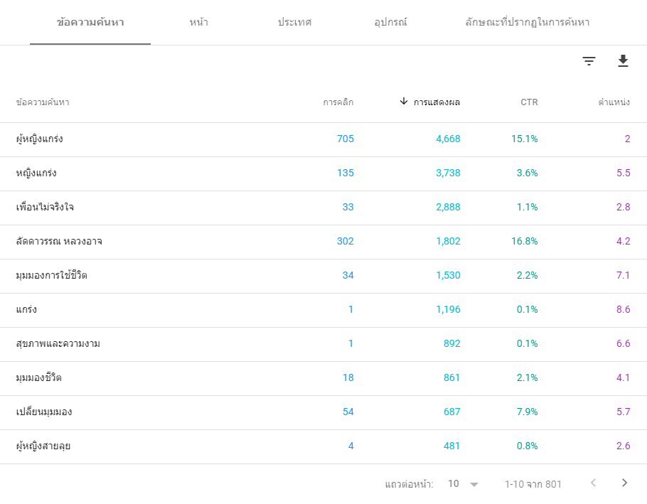Screen dimensions: 647x504
Task: Open query row เพื่อนไม่จริงใจ
Action: click(x=323, y=208)
